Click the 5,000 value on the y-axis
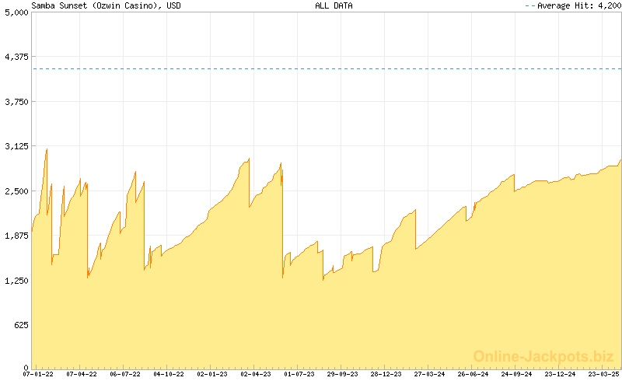622x381 pixels. pos(16,12)
